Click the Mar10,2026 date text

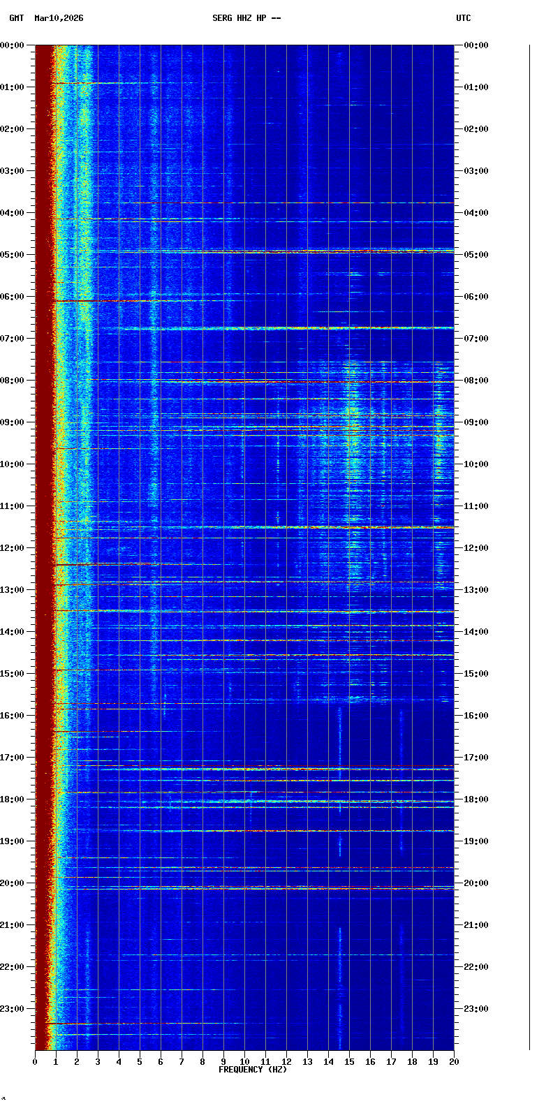point(59,18)
